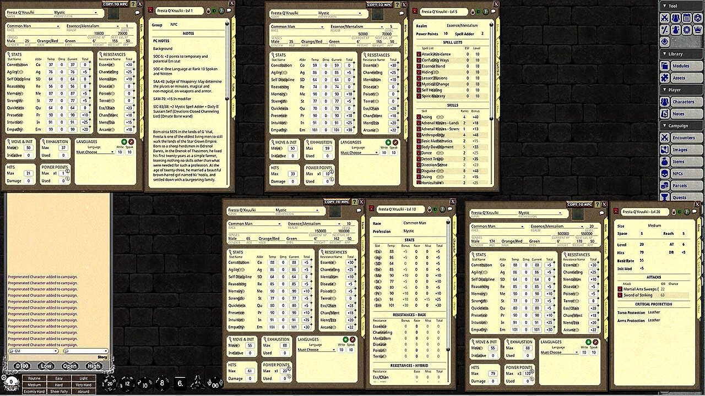Open the gear options tool icon
The width and height of the screenshot is (705, 396).
pos(687,30)
